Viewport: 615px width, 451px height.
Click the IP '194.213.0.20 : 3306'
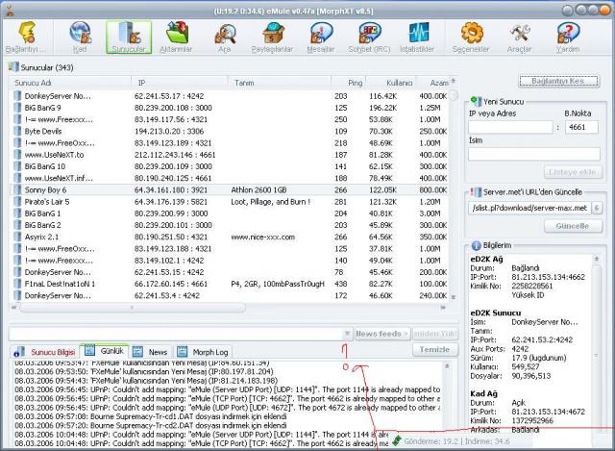(169, 131)
